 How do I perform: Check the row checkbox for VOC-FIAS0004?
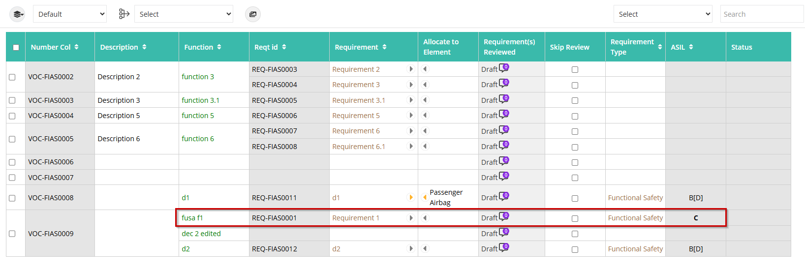[x=12, y=116]
